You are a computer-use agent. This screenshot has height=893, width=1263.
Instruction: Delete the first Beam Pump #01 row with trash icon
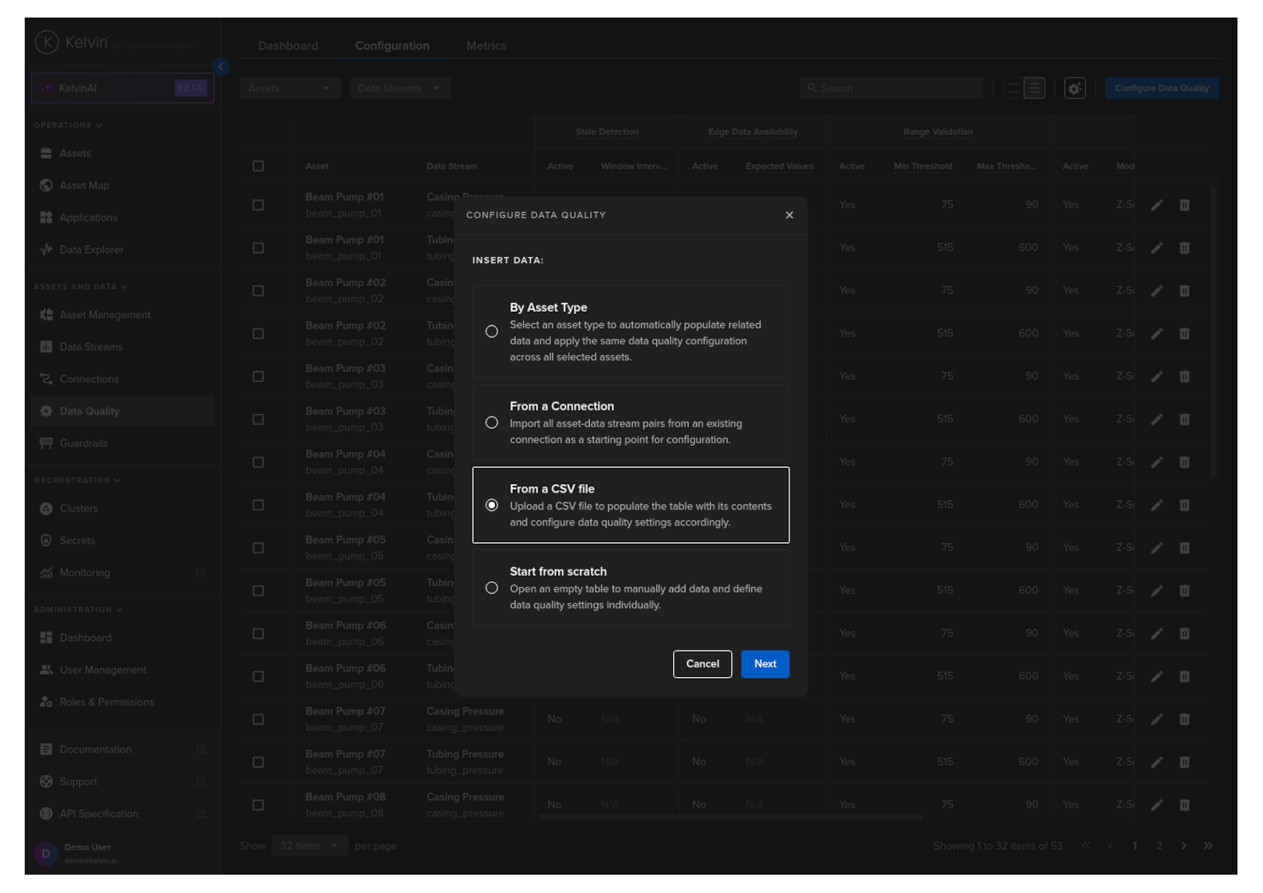coord(1184,206)
